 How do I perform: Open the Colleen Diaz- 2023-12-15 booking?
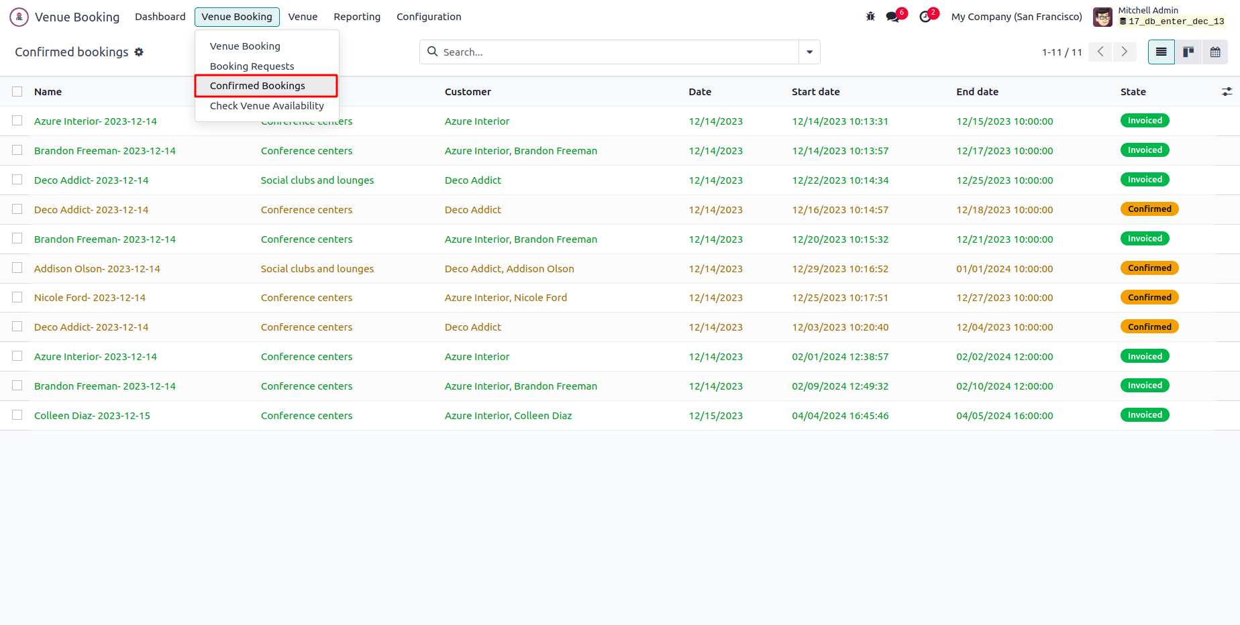coord(92,416)
